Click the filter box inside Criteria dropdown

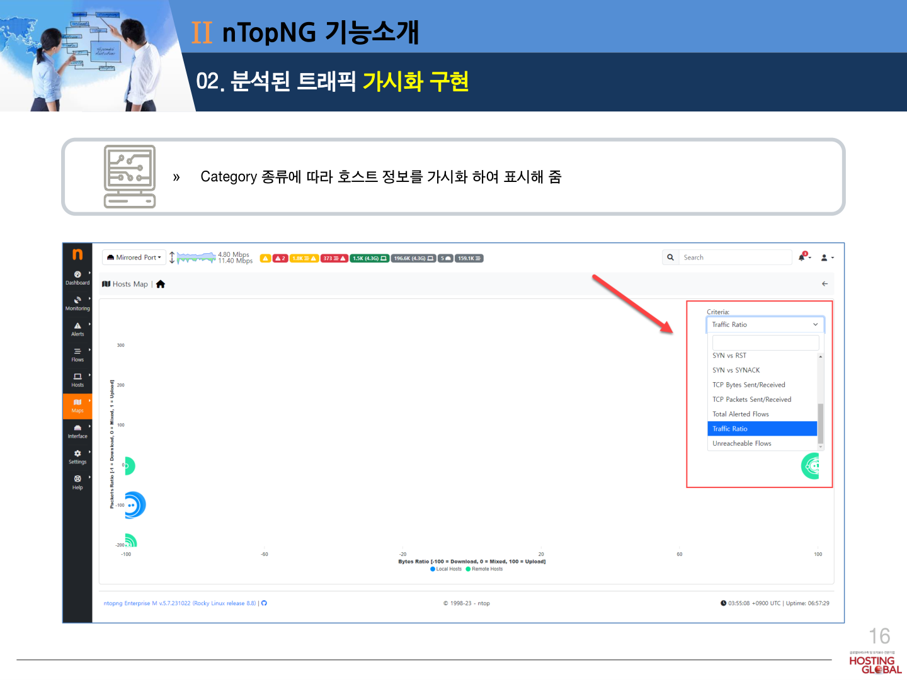(x=765, y=343)
